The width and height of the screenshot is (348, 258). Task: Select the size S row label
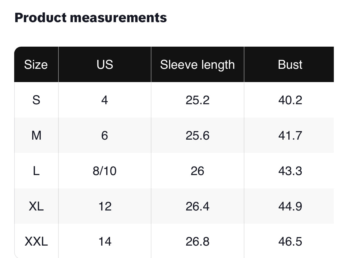36,100
